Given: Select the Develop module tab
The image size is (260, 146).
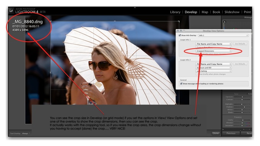Looking at the screenshot, I should click(191, 12).
